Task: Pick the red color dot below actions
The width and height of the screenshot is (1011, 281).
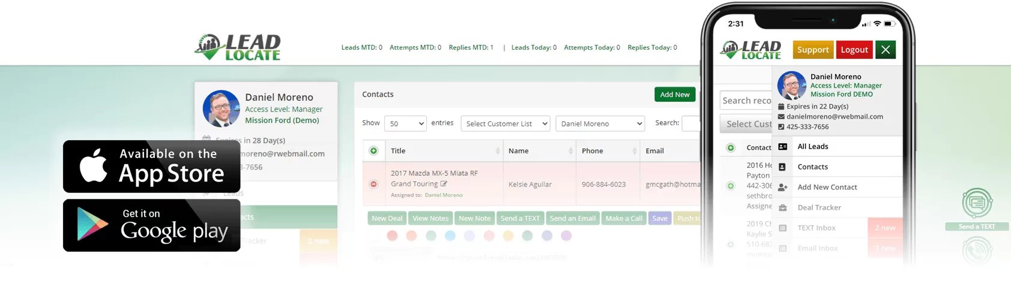Action: (x=392, y=235)
